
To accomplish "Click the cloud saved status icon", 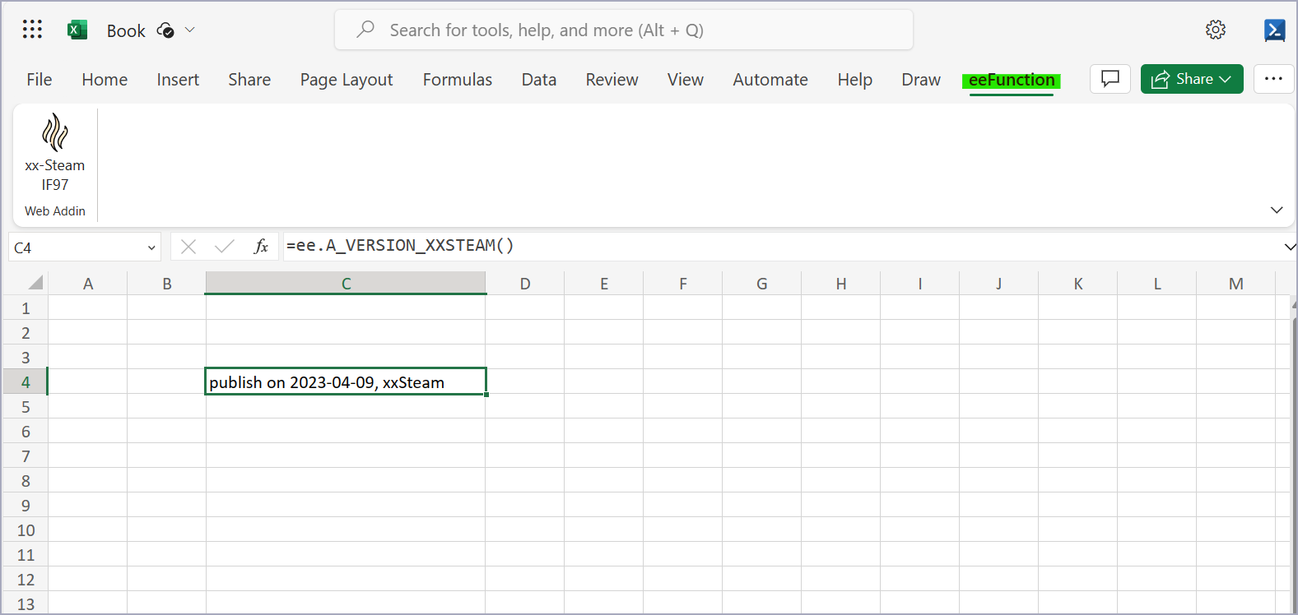I will (x=165, y=30).
